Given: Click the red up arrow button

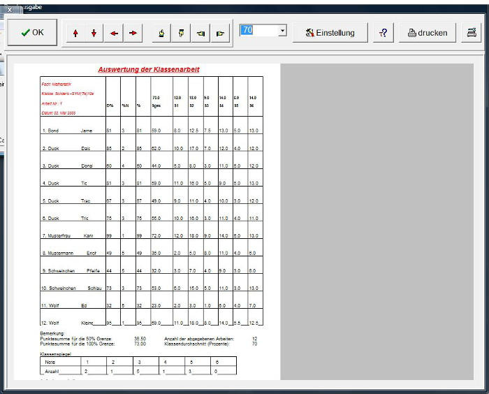Looking at the screenshot, I should click(75, 33).
